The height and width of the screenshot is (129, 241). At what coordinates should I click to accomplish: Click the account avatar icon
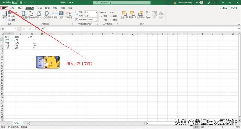point(201,3)
